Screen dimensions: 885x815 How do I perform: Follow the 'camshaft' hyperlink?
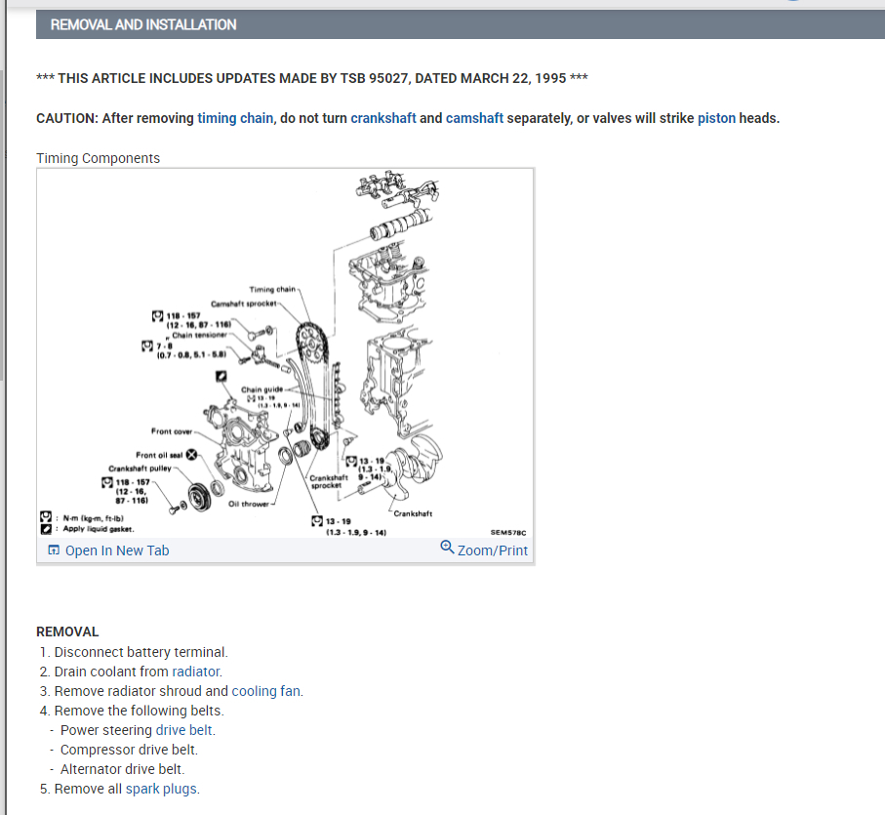coord(474,118)
